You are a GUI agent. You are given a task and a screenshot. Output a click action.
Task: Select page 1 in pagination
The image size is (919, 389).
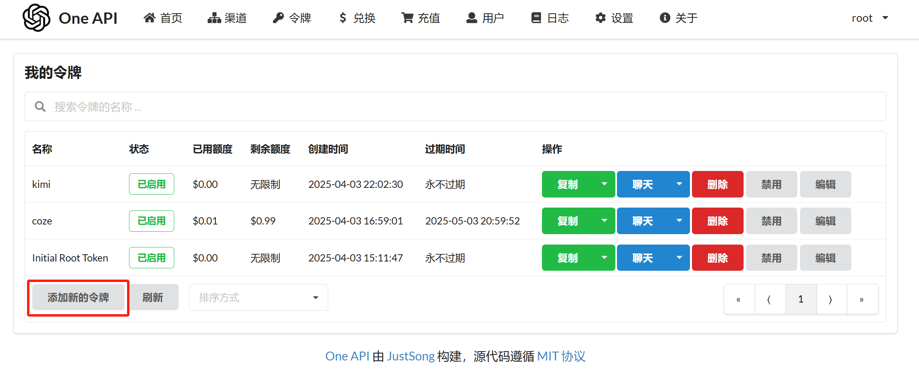click(x=801, y=299)
